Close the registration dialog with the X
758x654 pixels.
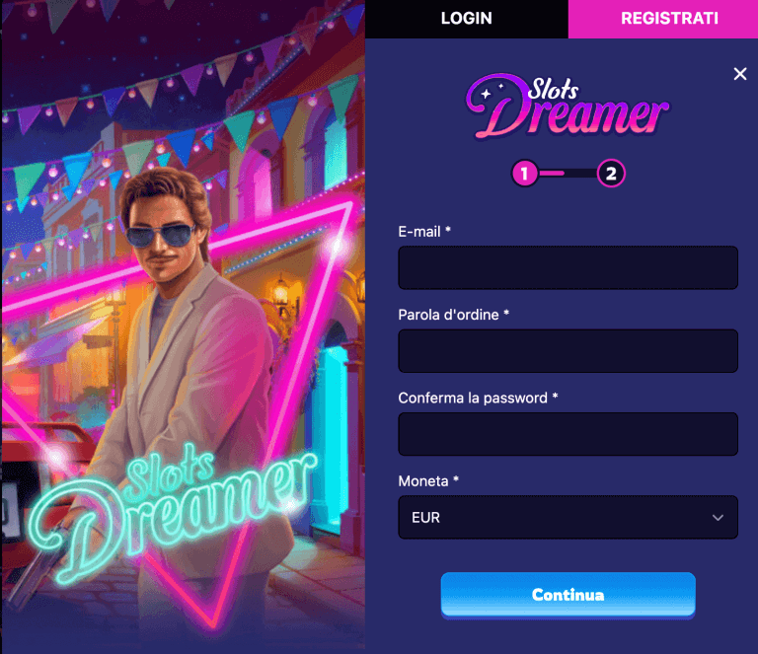coord(739,74)
